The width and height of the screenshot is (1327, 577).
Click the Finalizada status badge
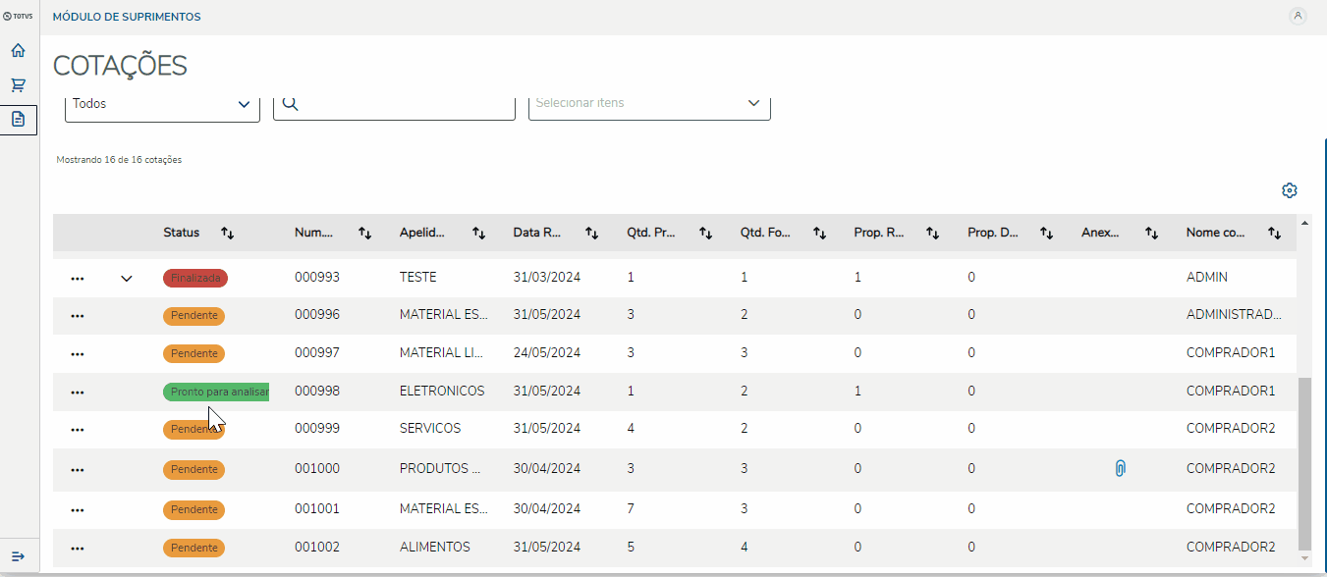[195, 279]
